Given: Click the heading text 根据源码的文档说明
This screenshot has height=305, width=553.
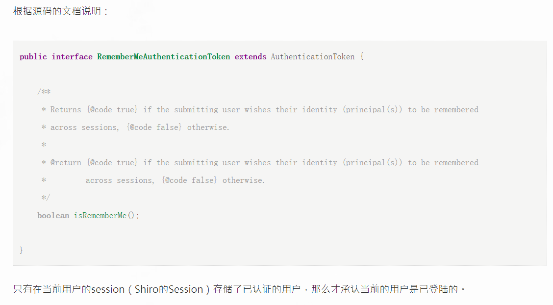Looking at the screenshot, I should [x=57, y=11].
